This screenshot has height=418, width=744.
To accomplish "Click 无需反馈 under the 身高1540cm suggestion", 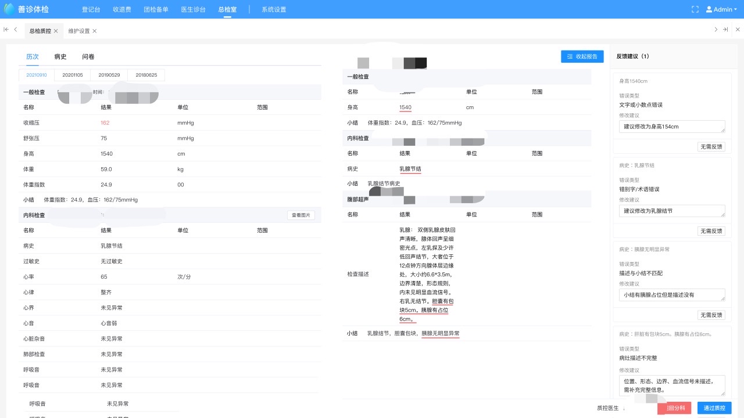I will tap(711, 147).
